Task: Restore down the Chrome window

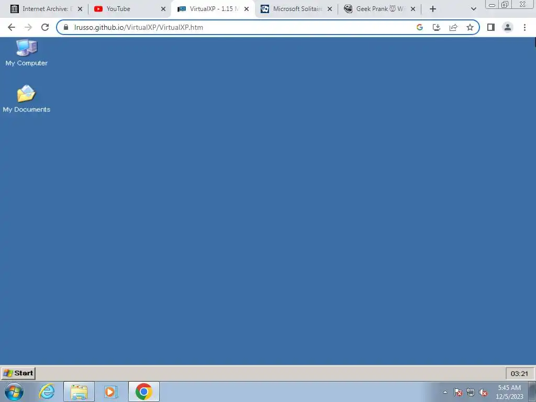Action: pos(505,4)
